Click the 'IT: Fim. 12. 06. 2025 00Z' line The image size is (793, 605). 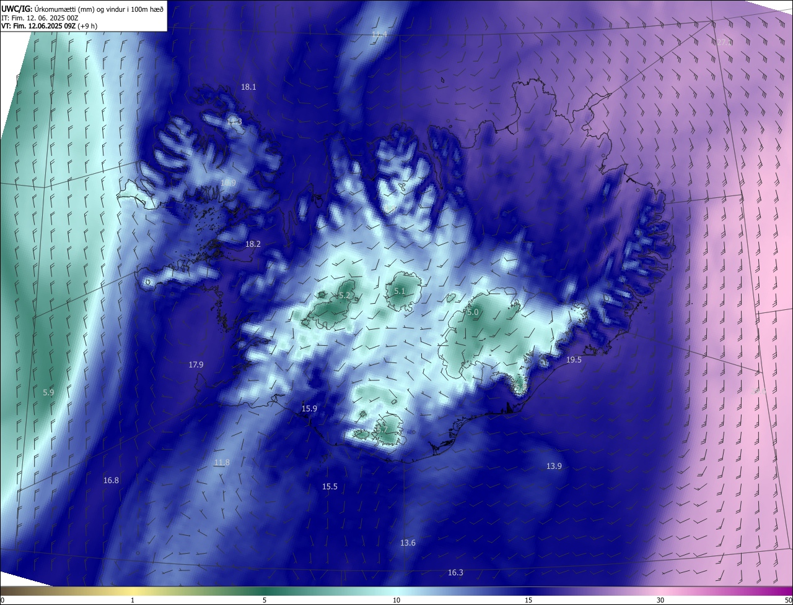coord(39,17)
